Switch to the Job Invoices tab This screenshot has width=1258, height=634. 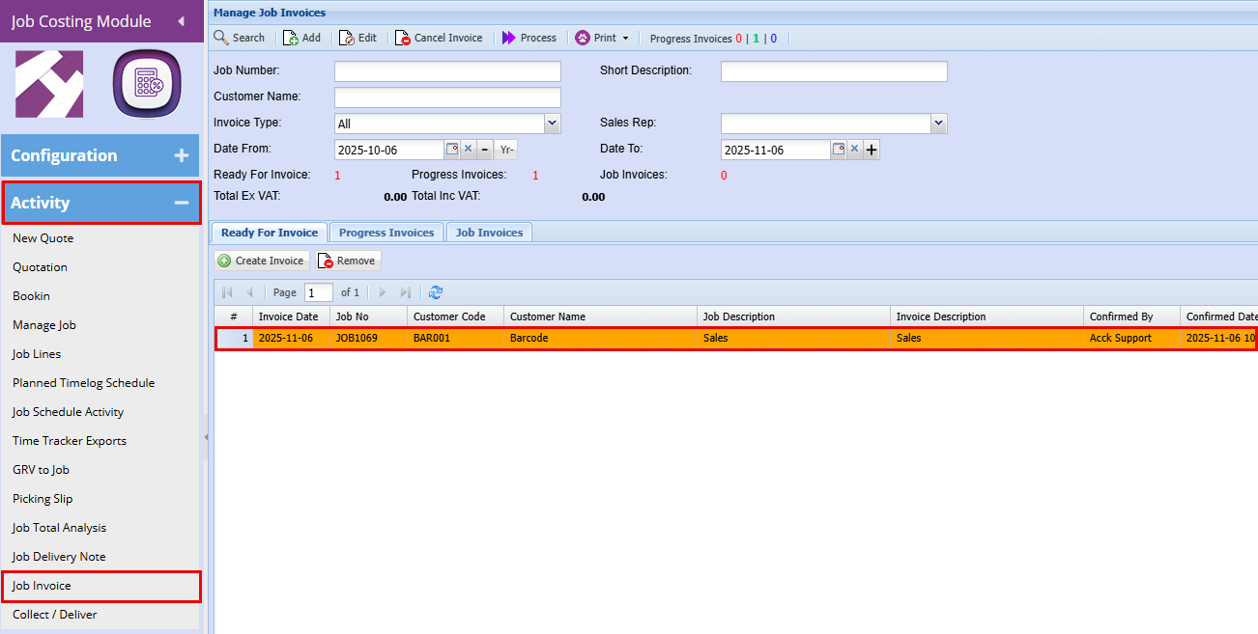[489, 233]
